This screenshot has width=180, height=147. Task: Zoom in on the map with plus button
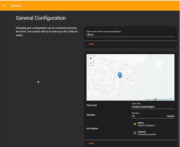tap(91, 58)
